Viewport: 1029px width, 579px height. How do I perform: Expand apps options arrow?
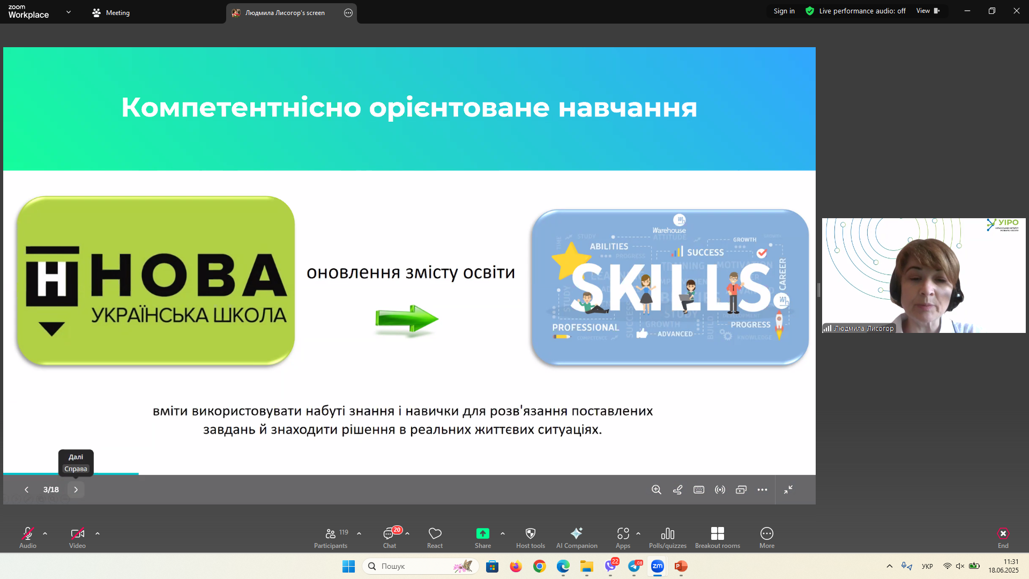tap(638, 533)
